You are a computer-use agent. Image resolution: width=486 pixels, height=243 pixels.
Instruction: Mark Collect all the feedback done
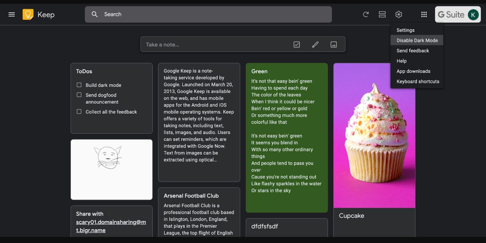79,111
